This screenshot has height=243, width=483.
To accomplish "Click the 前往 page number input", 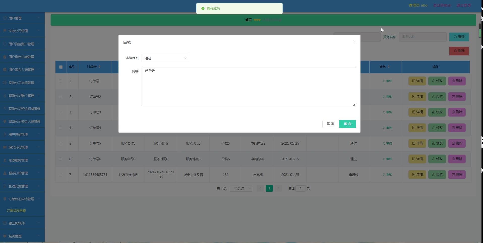I will click(x=300, y=188).
